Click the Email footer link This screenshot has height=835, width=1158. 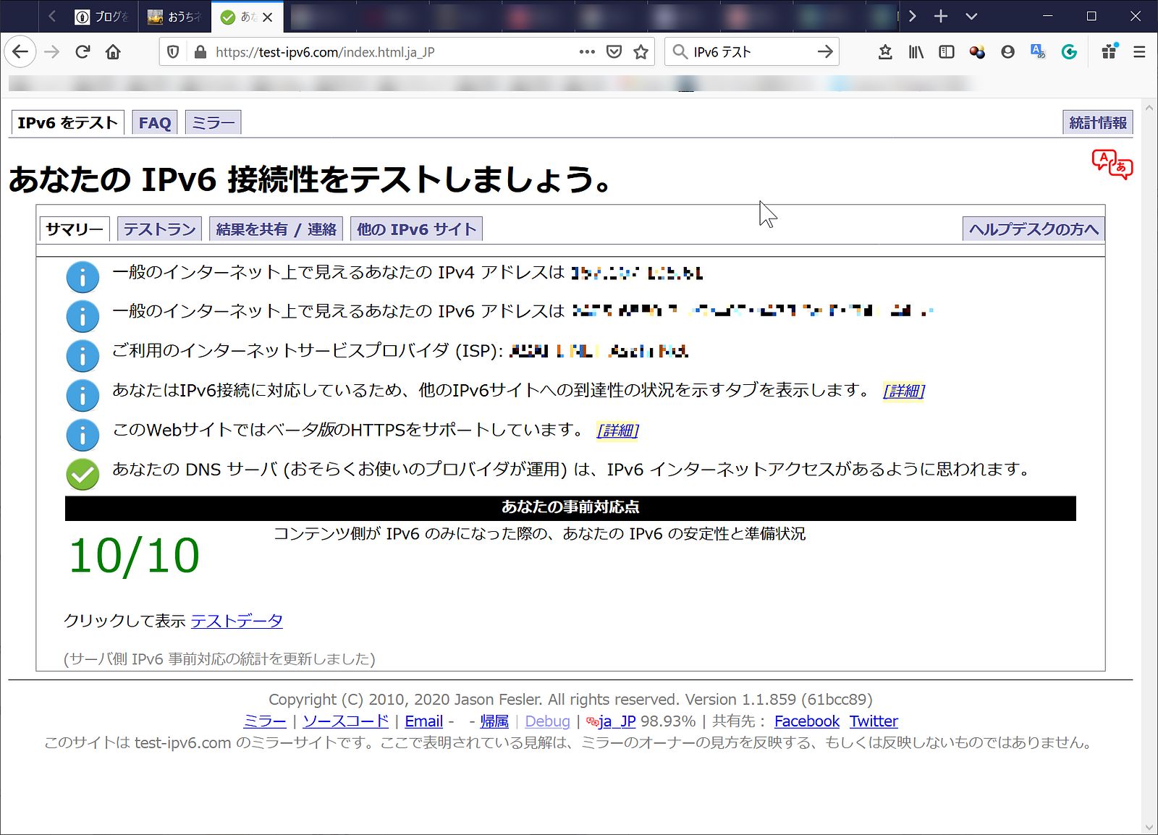423,721
